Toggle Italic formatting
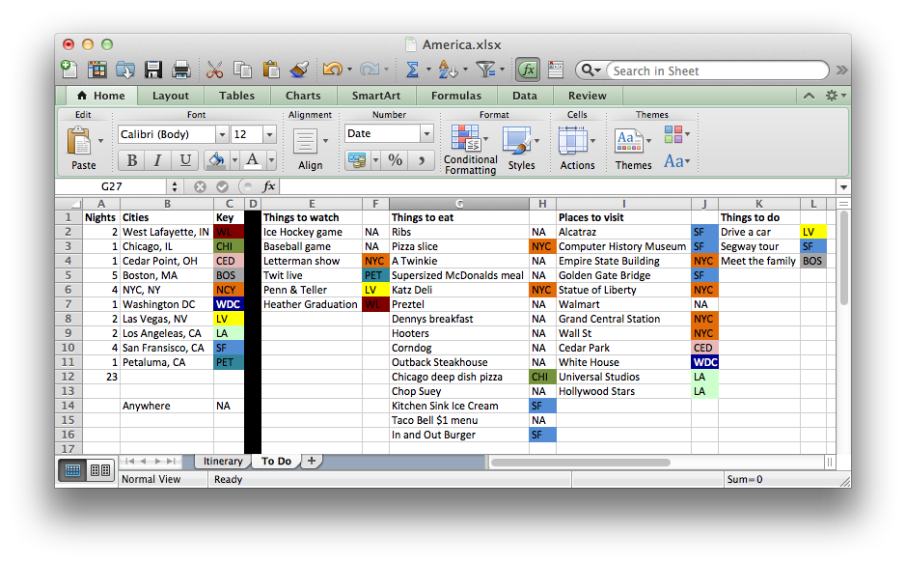The image size is (906, 564). 157,160
